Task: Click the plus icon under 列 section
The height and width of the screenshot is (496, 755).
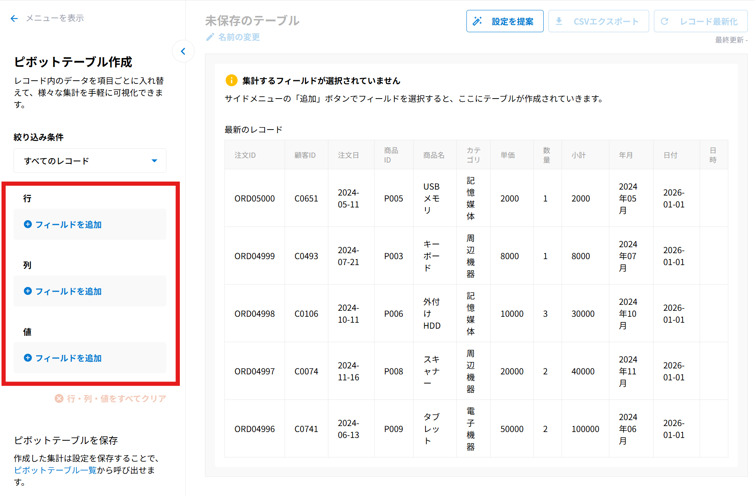Action: 28,291
